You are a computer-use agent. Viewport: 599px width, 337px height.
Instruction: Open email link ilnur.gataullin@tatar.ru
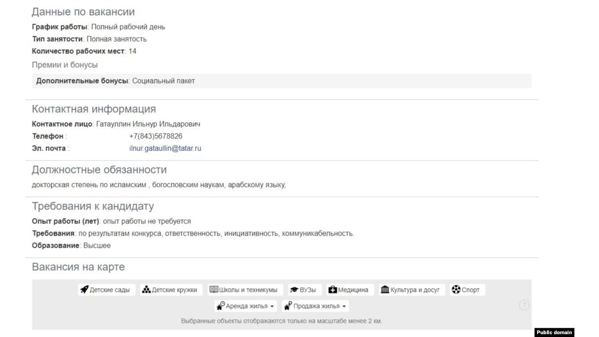coord(165,148)
